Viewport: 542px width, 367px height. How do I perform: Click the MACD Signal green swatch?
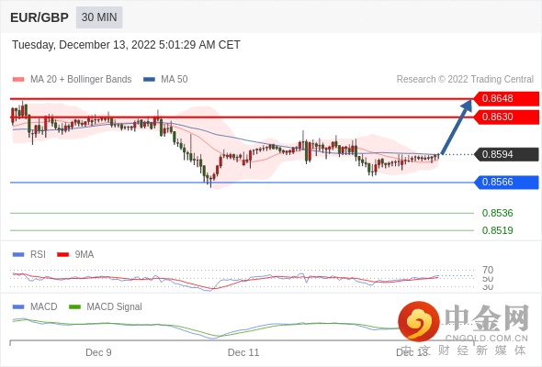point(74,307)
